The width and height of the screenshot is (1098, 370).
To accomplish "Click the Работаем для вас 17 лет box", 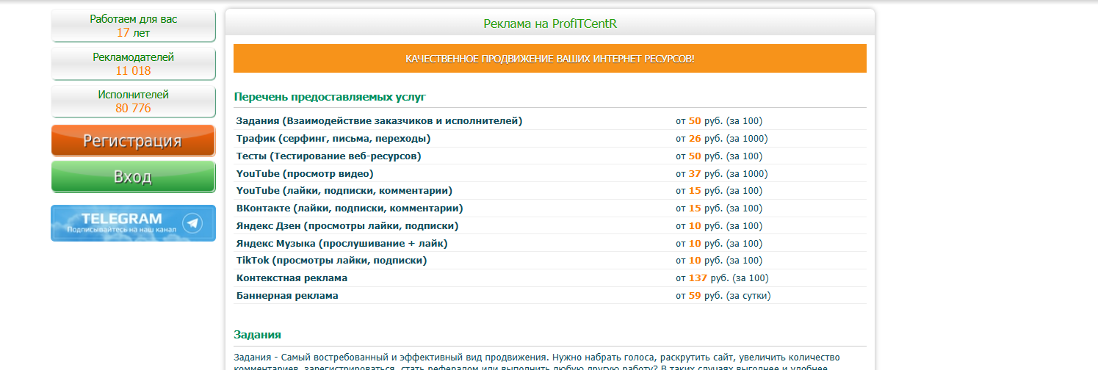I will coord(133,26).
